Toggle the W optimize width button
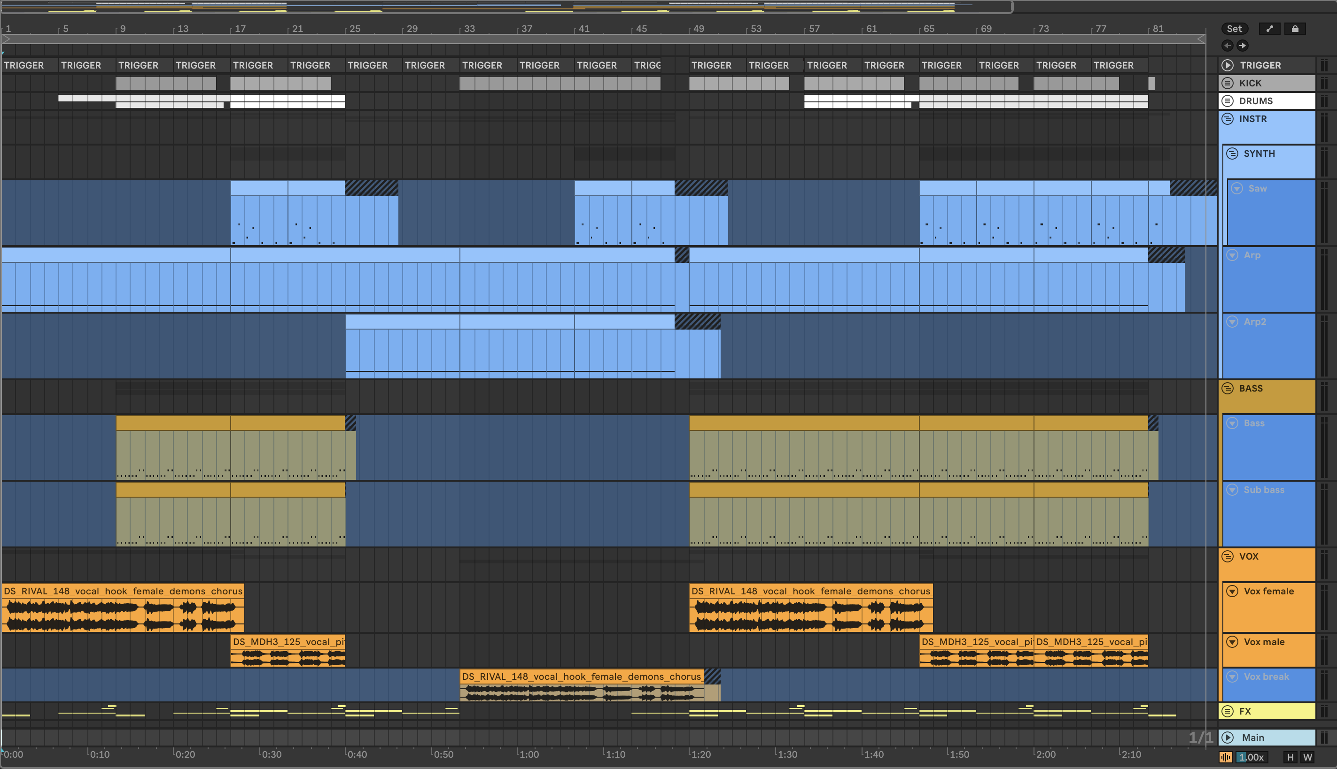1337x769 pixels. tap(1307, 757)
